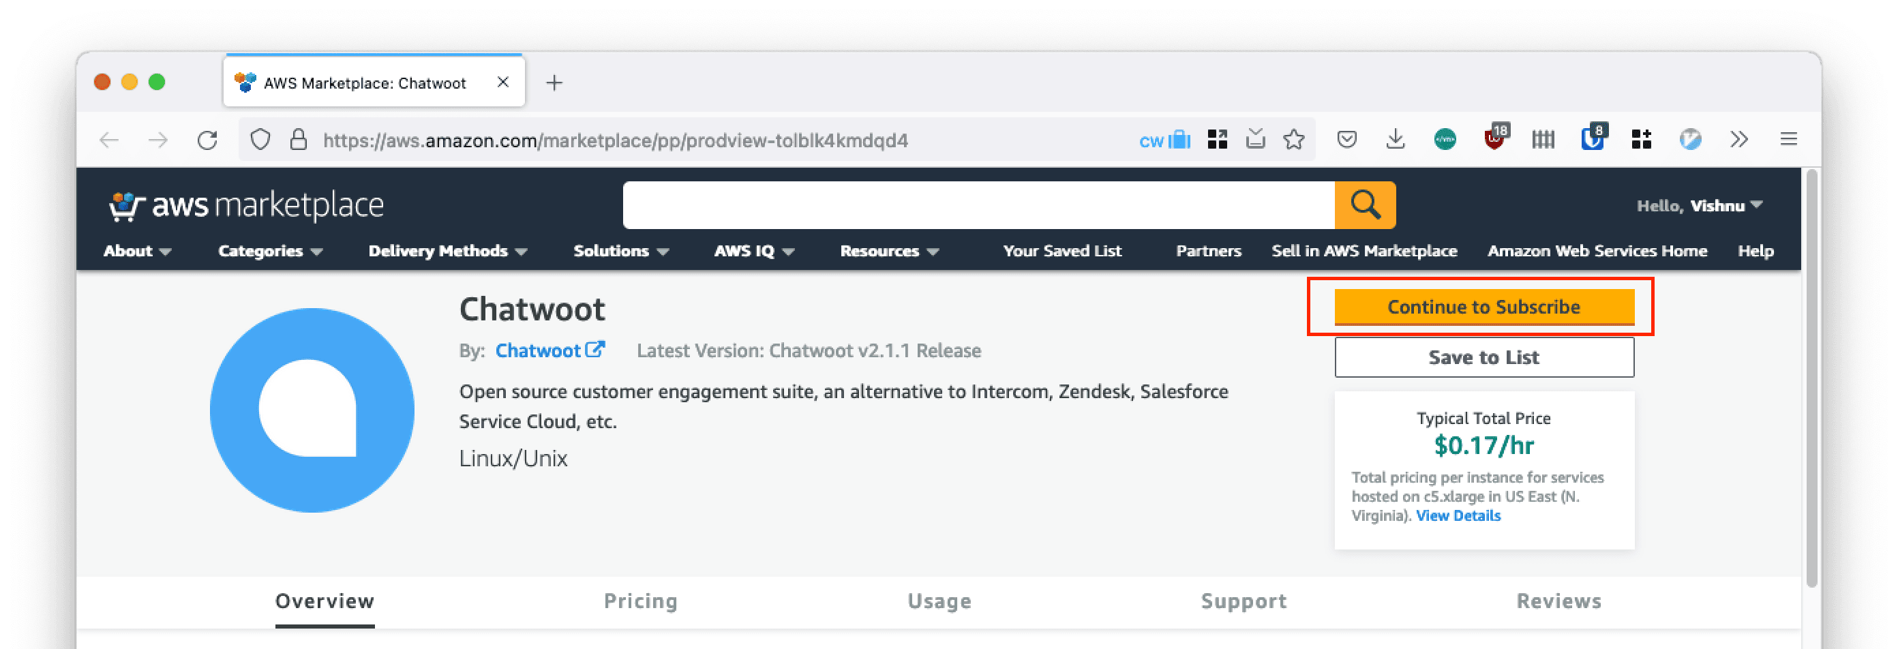
Task: Close the AWS Marketplace: Chatwoot tab
Action: click(503, 82)
